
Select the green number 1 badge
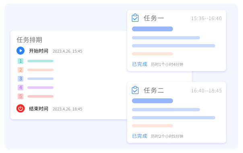point(21,61)
